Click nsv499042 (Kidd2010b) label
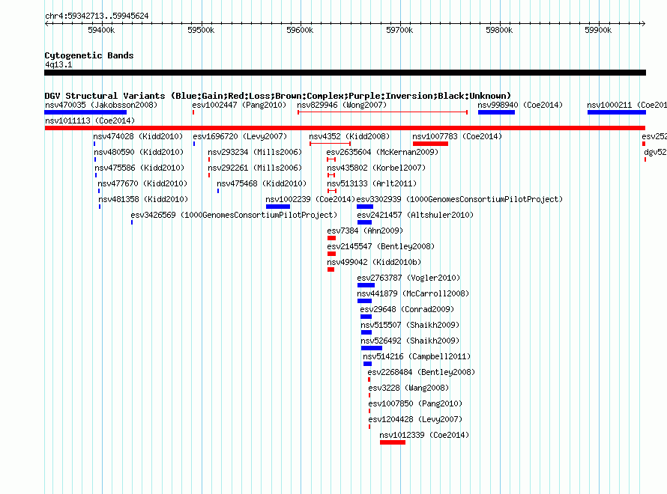 [374, 262]
